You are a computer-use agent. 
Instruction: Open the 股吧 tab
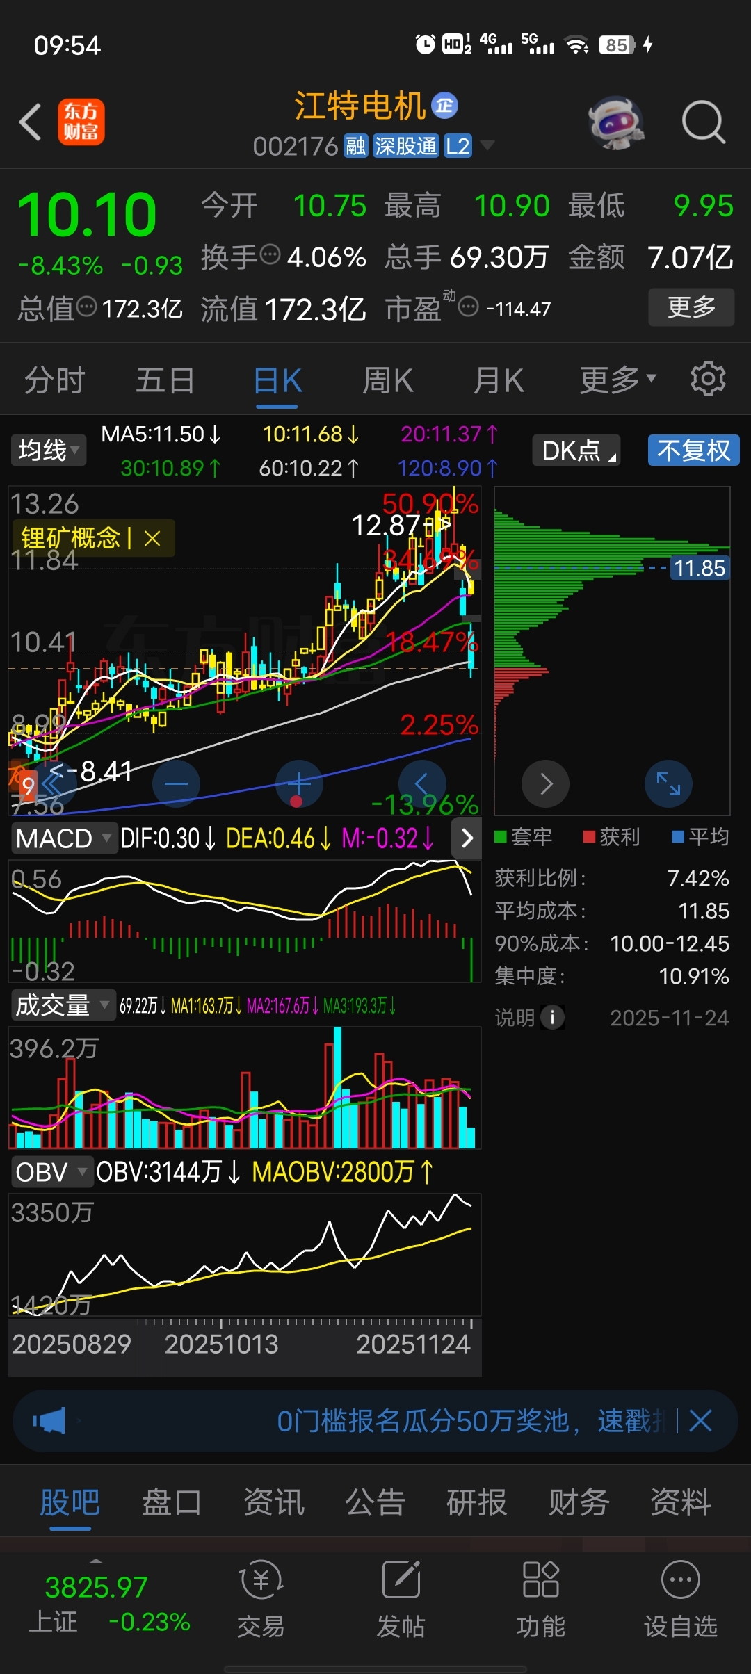coord(70,1502)
